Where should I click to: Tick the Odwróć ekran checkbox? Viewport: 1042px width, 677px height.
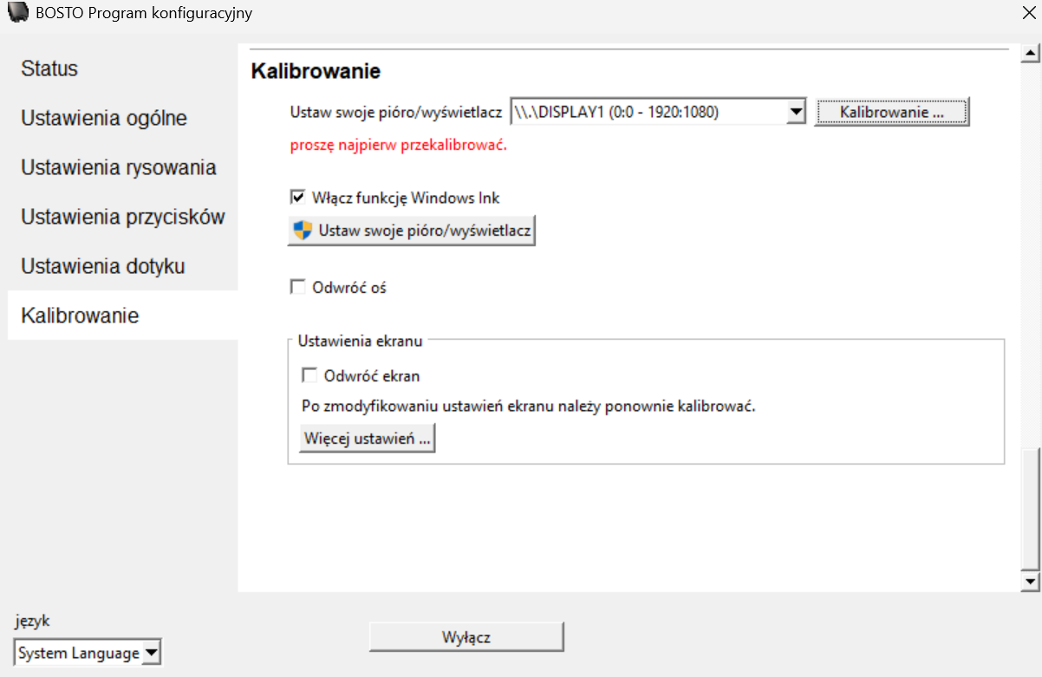click(309, 376)
